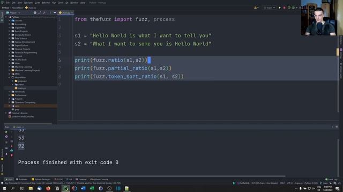
Task: Expand the Django Development folder
Action: (9, 42)
